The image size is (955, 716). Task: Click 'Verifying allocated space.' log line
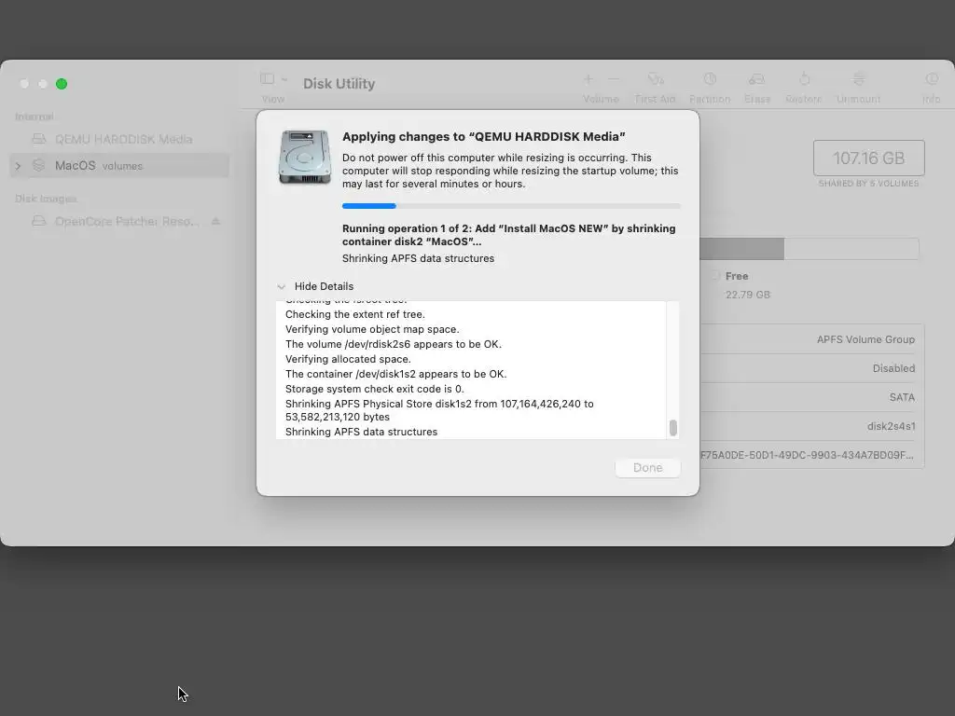(x=348, y=359)
